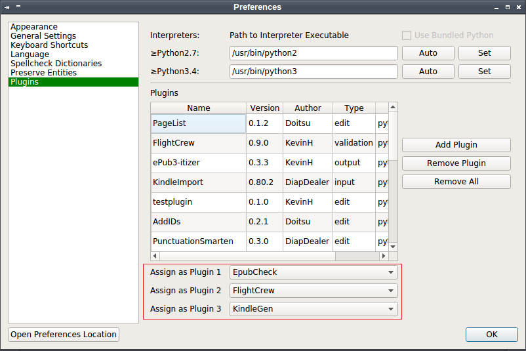
Task: Sort plugins by Version column header
Action: tap(265, 108)
